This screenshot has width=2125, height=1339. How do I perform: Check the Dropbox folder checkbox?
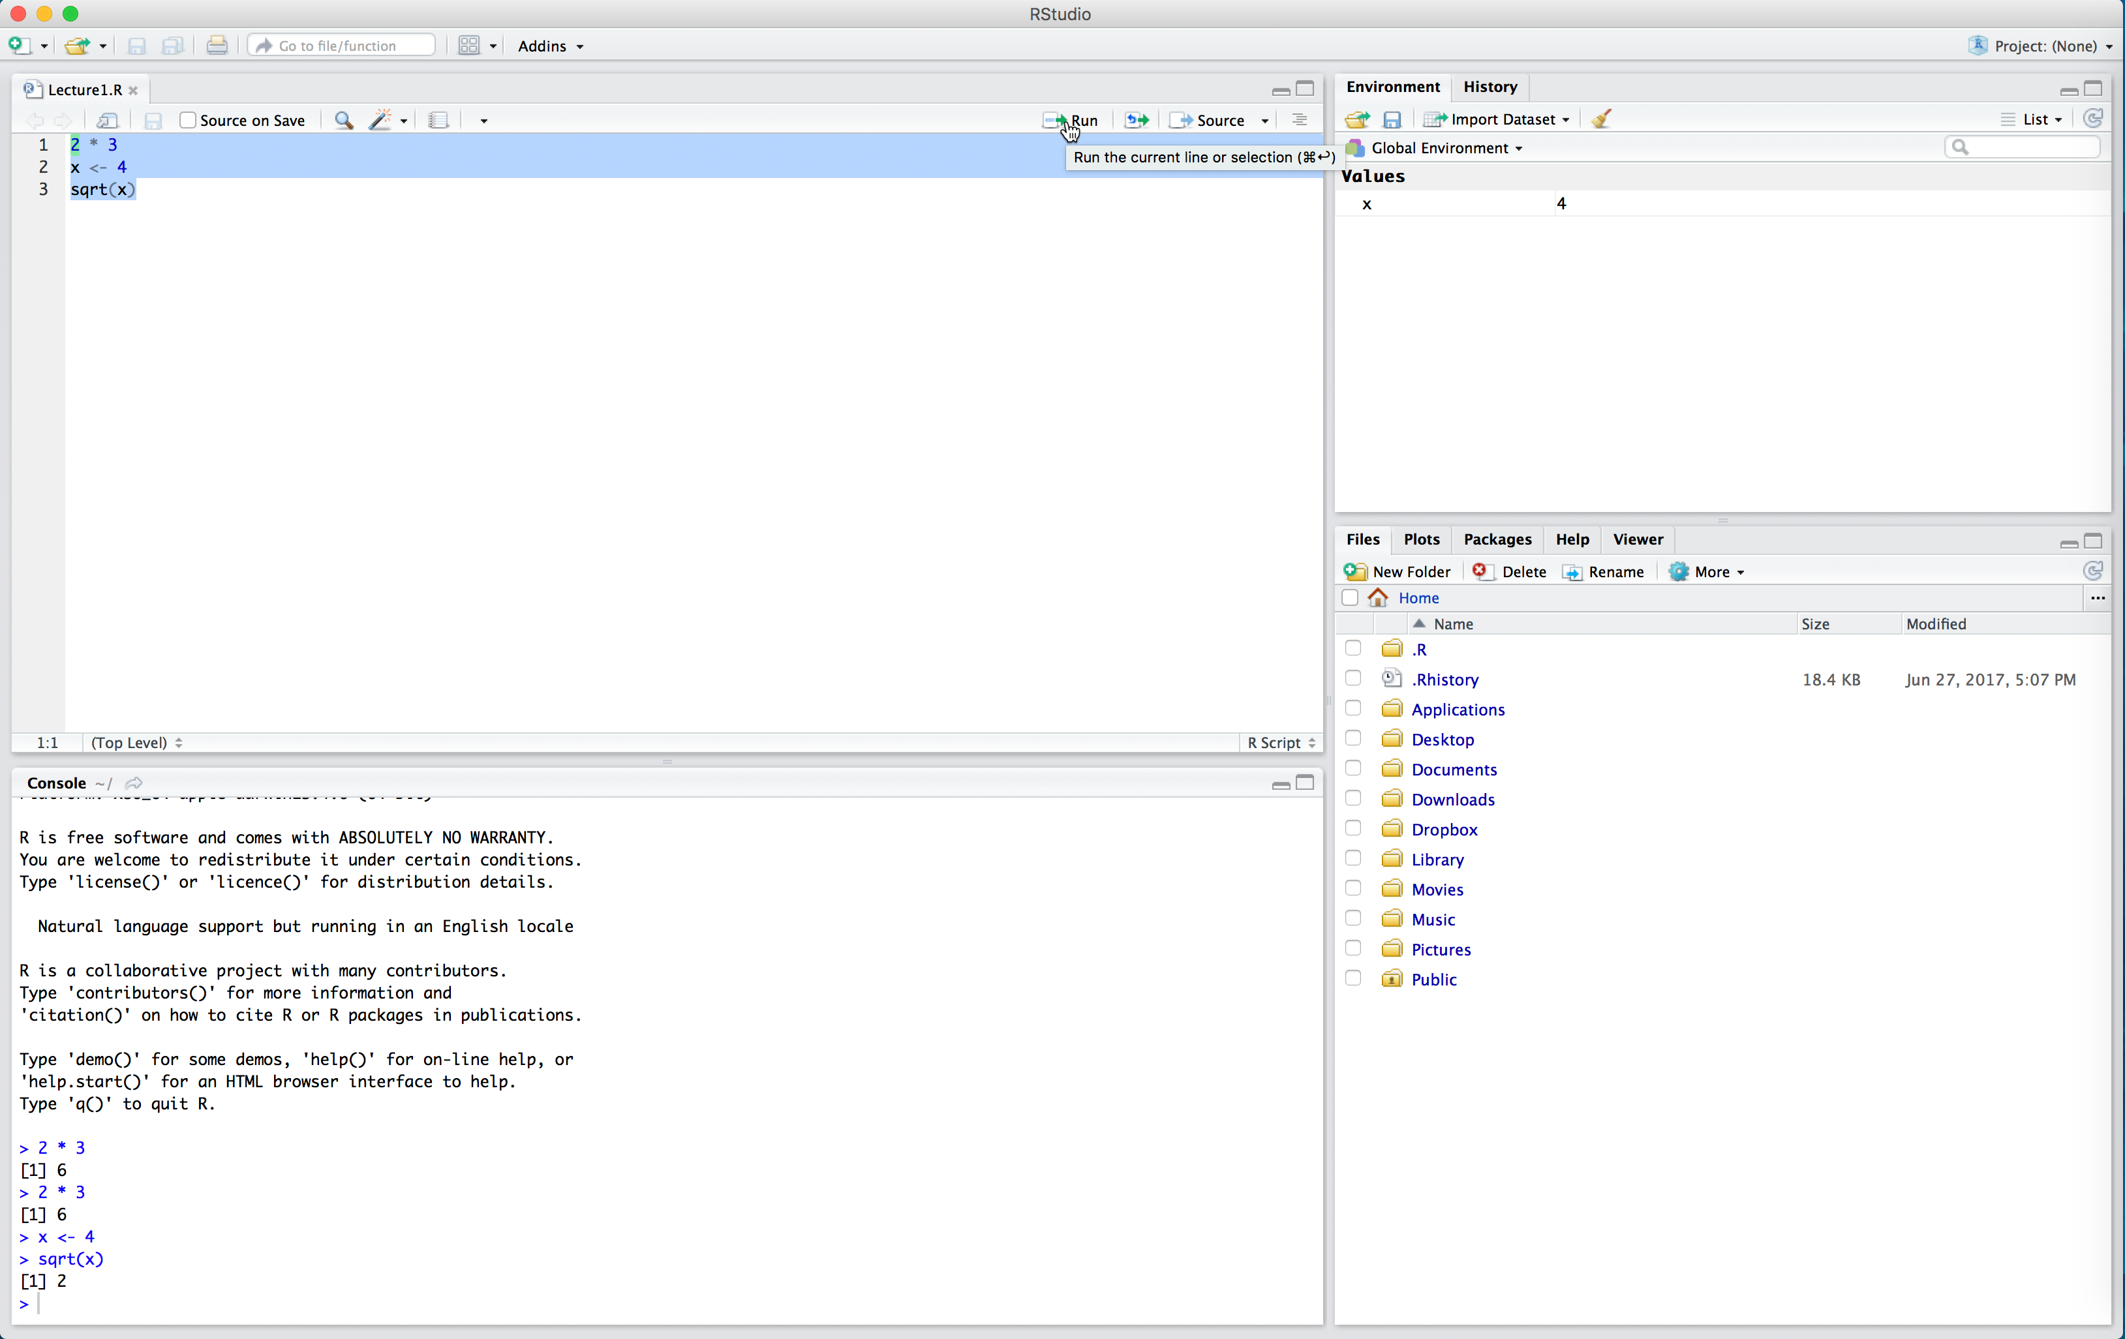coord(1353,828)
